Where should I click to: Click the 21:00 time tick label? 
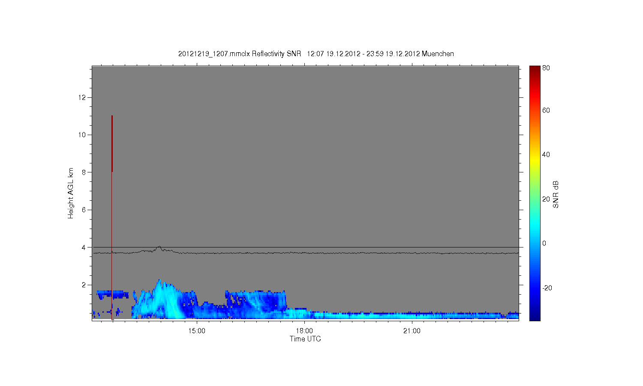412,331
